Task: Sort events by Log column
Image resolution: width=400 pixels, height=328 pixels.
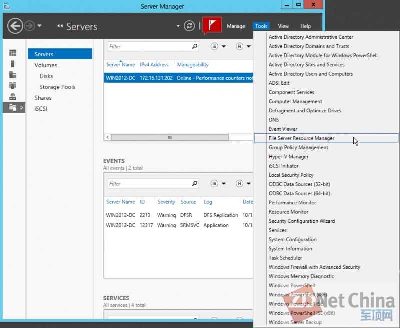Action: click(x=208, y=202)
